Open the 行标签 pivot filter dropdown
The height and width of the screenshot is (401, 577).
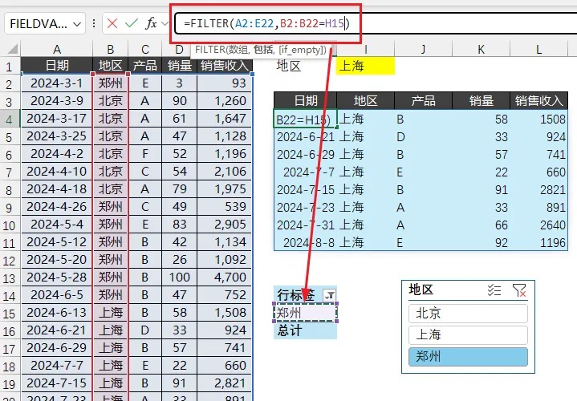pos(329,295)
